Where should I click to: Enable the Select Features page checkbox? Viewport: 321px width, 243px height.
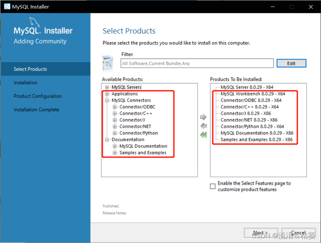[213, 186]
